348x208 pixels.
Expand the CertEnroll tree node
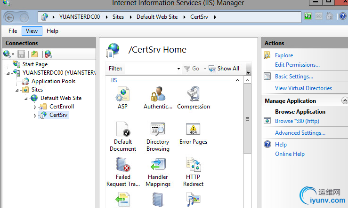point(35,107)
